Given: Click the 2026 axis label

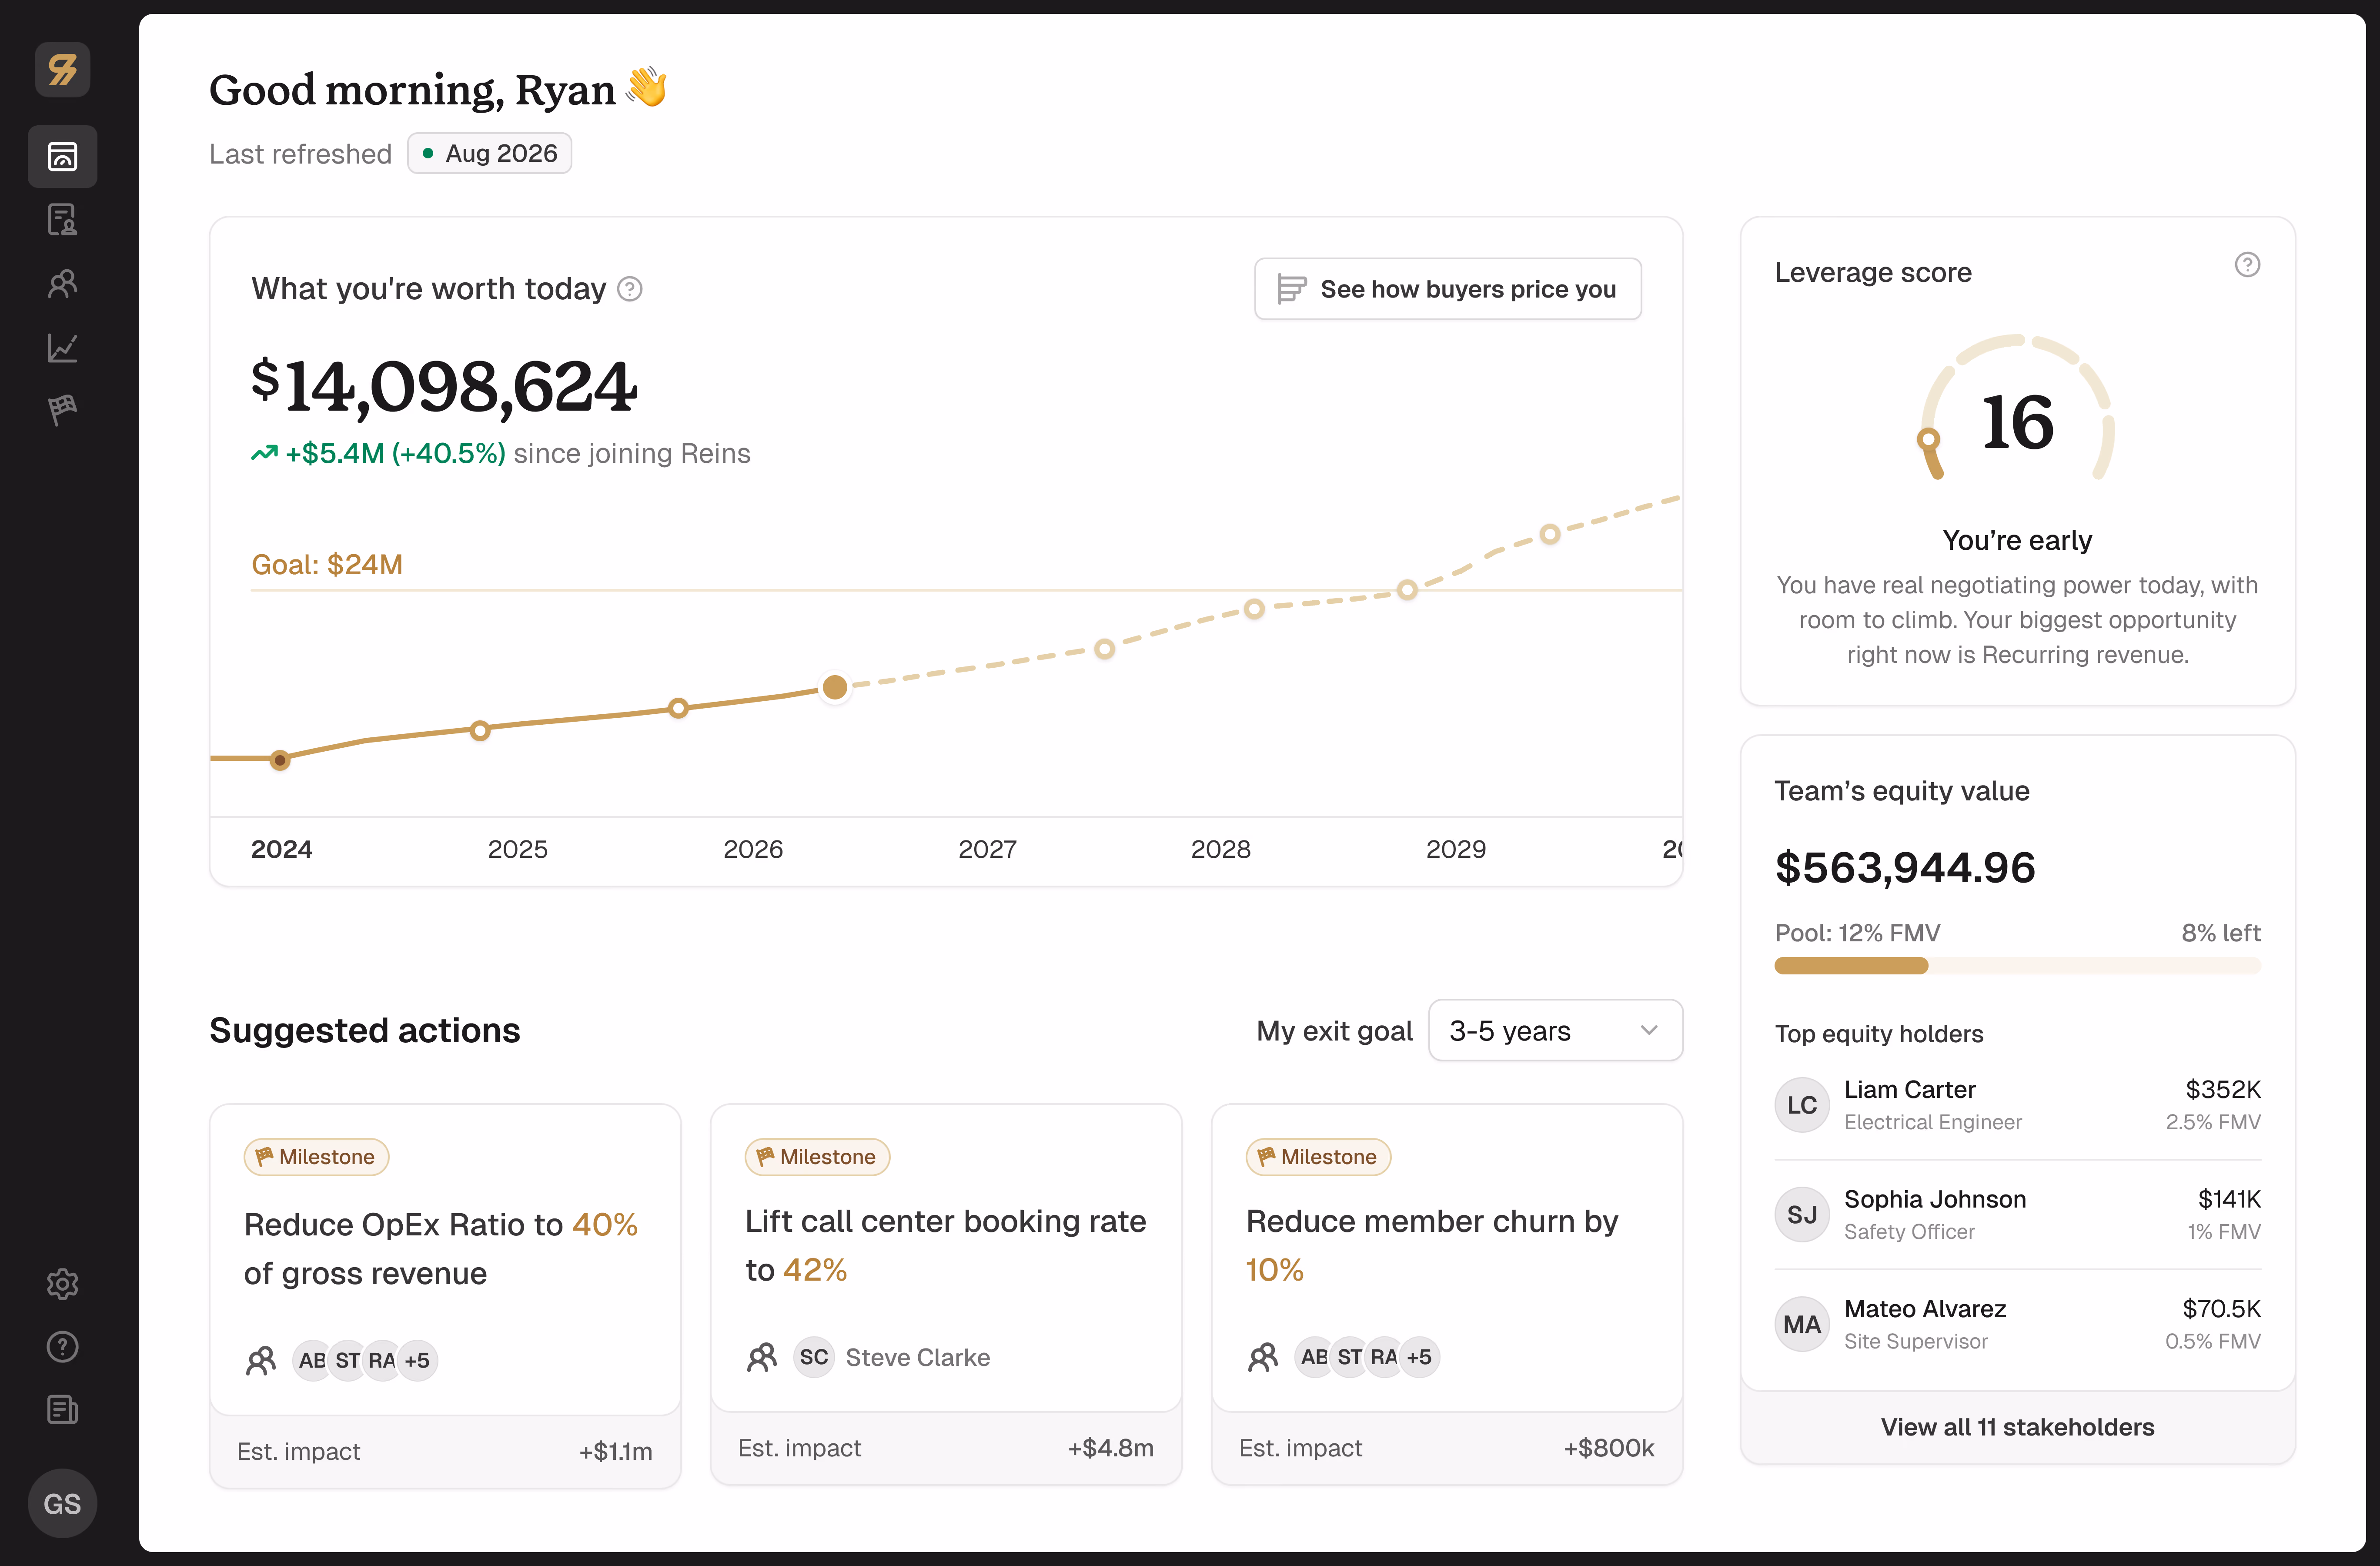Looking at the screenshot, I should tap(753, 849).
